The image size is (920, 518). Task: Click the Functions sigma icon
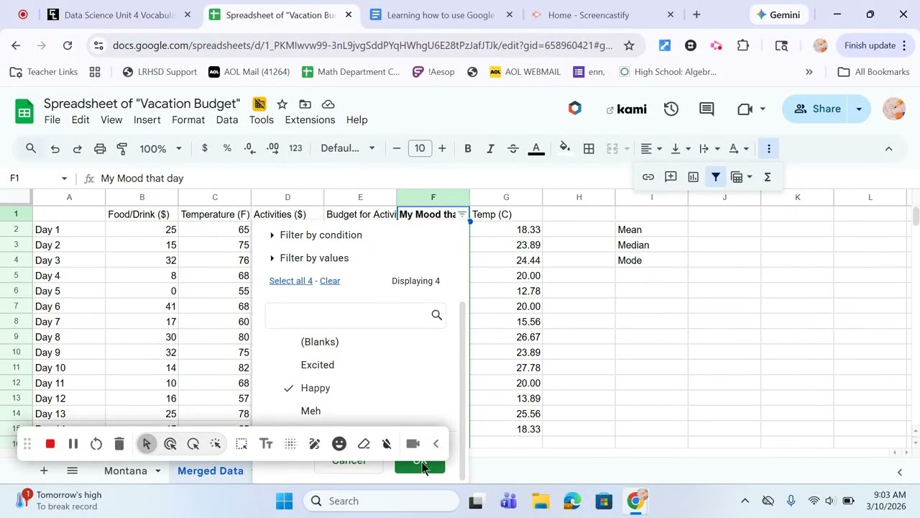(768, 177)
